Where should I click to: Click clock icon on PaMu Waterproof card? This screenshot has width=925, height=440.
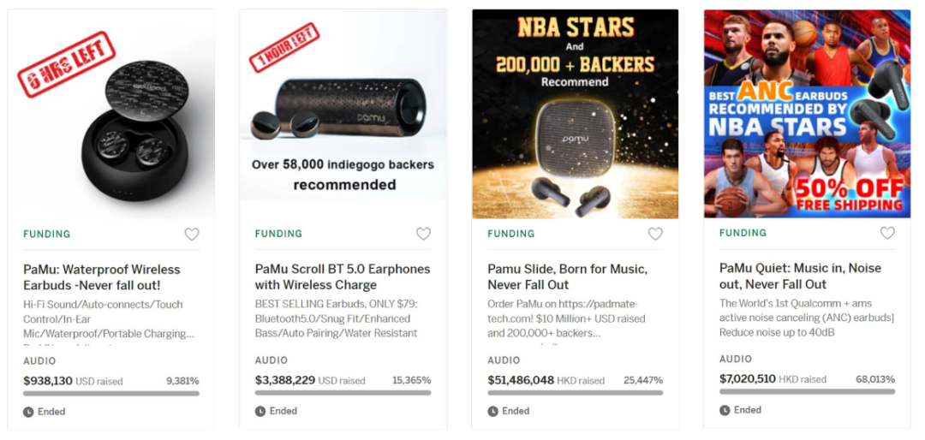click(28, 412)
